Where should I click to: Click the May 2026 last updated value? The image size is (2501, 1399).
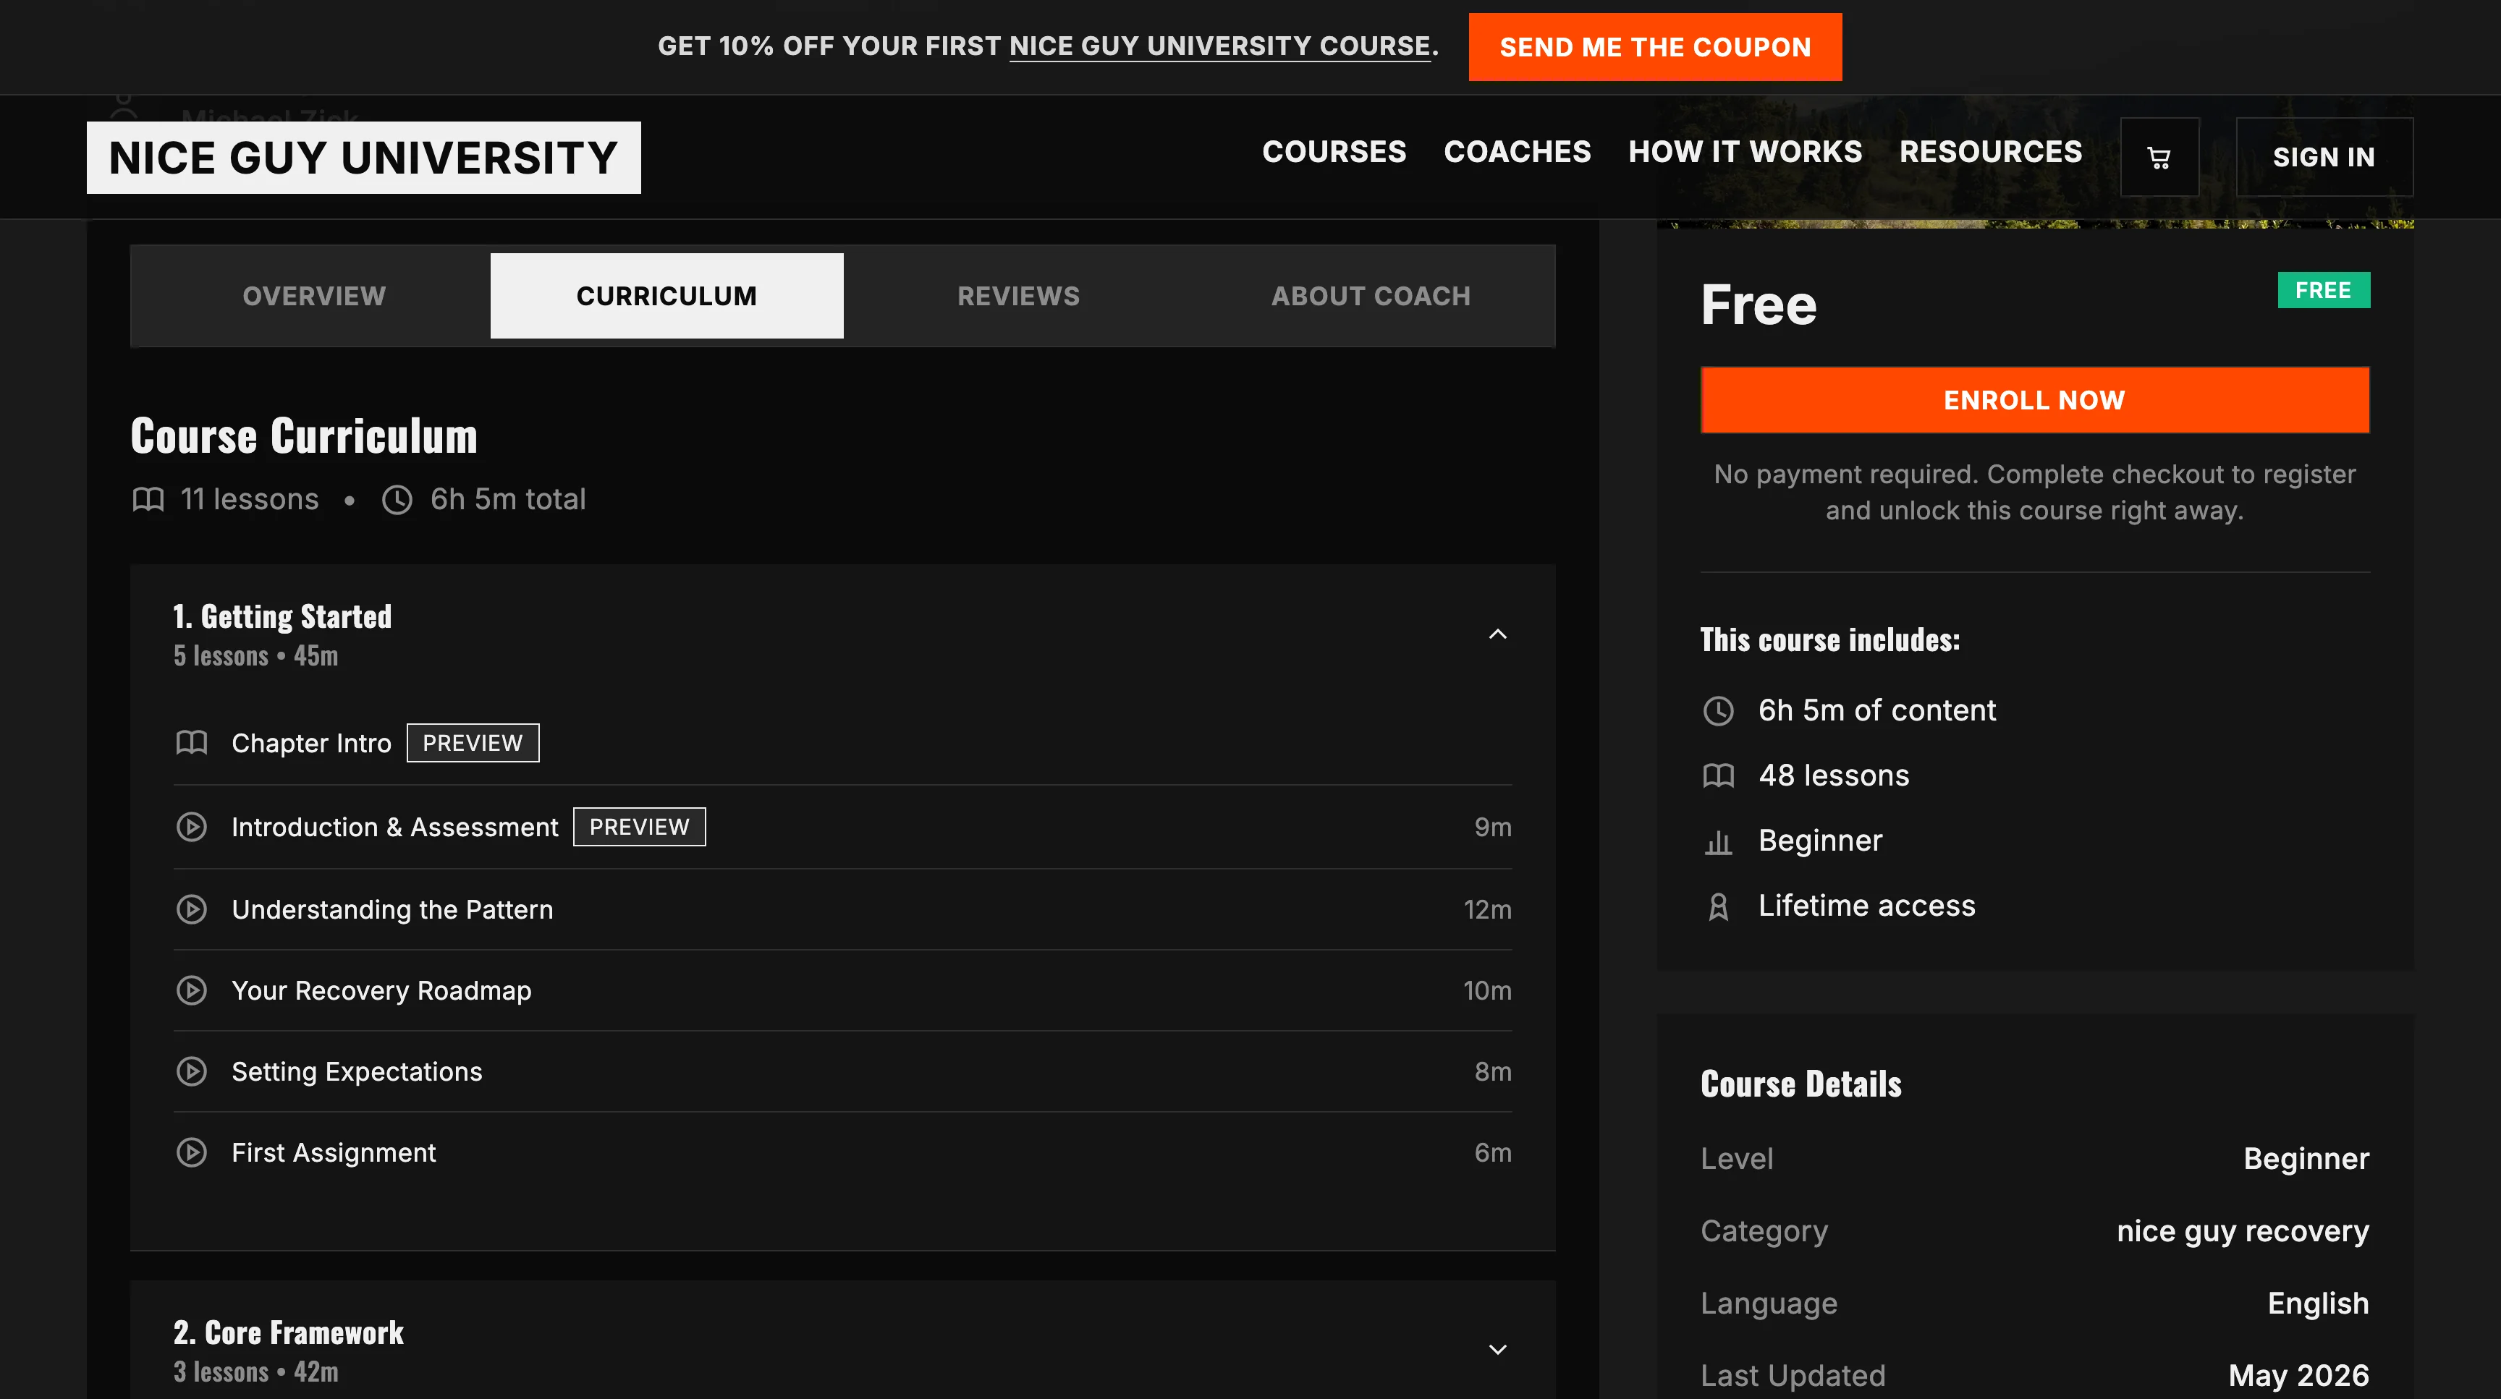pos(2298,1376)
